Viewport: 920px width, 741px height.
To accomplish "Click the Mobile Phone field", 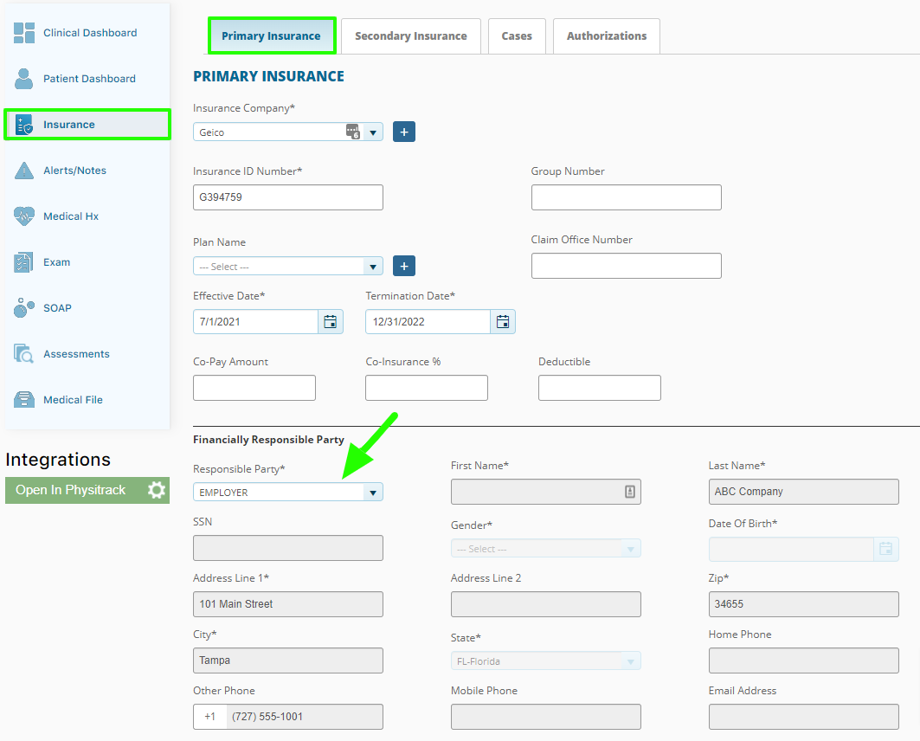I will click(545, 717).
